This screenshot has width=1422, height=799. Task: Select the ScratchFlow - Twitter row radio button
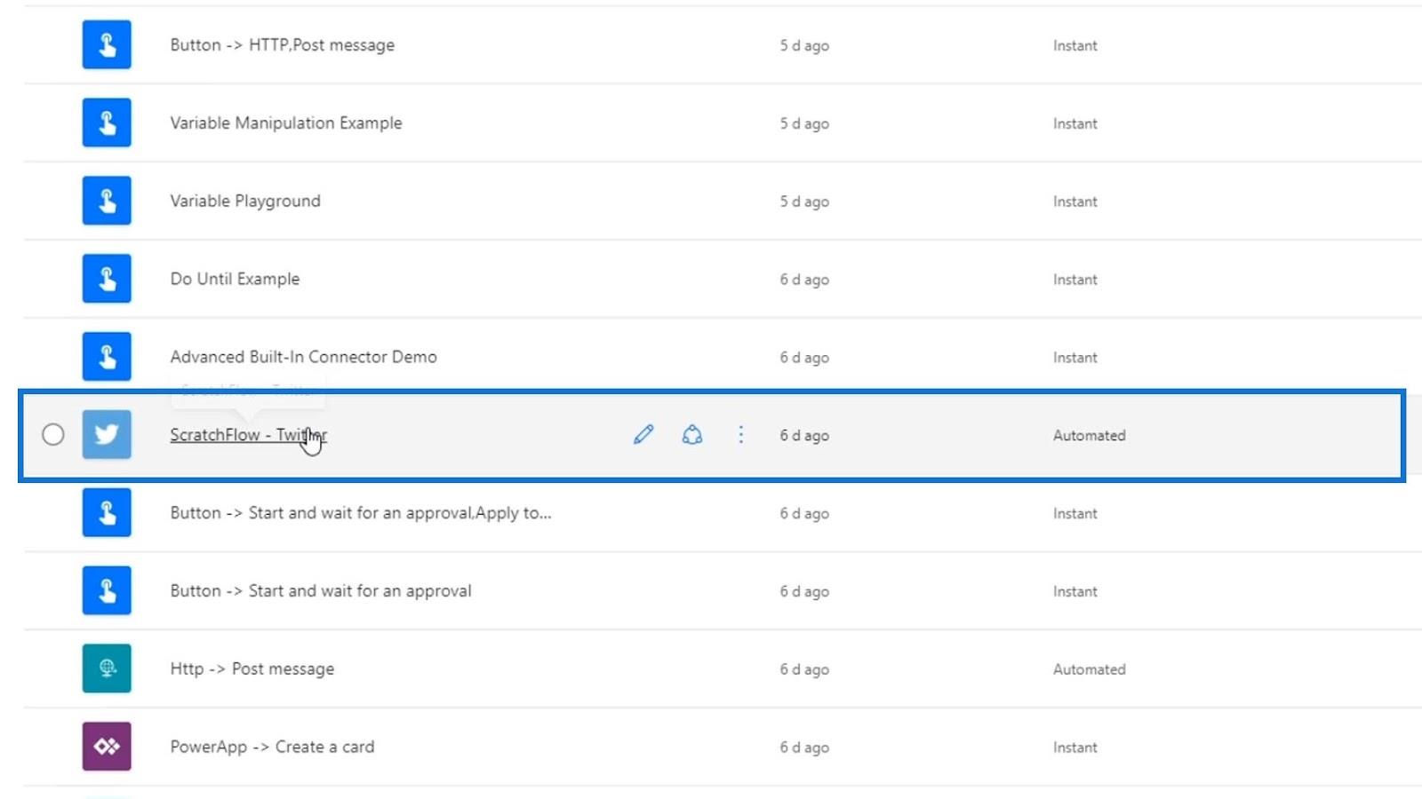(53, 435)
